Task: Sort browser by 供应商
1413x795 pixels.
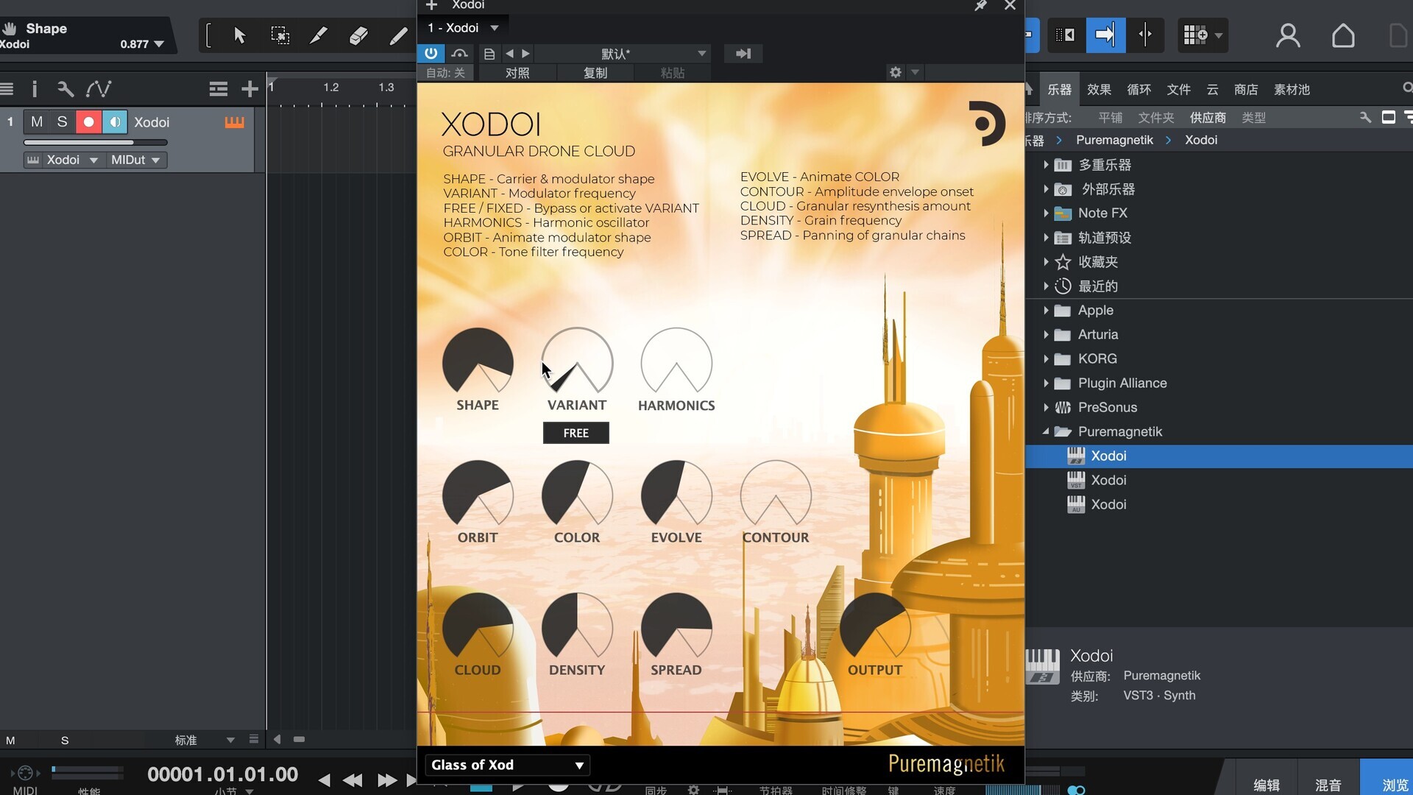Action: coord(1208,118)
